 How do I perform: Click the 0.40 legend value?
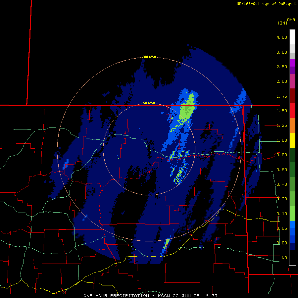tap(282, 184)
